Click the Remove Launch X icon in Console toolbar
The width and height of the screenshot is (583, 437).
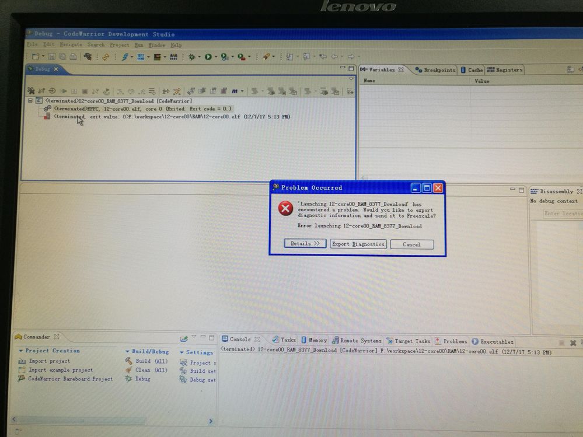click(573, 343)
